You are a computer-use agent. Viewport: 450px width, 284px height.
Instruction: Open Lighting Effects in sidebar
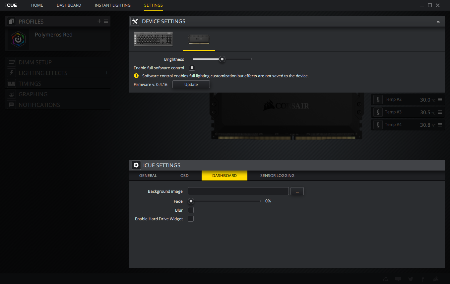[43, 73]
